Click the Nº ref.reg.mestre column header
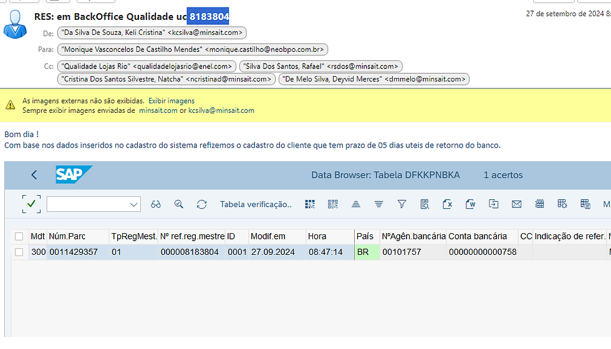This screenshot has height=349, width=611. click(x=192, y=236)
